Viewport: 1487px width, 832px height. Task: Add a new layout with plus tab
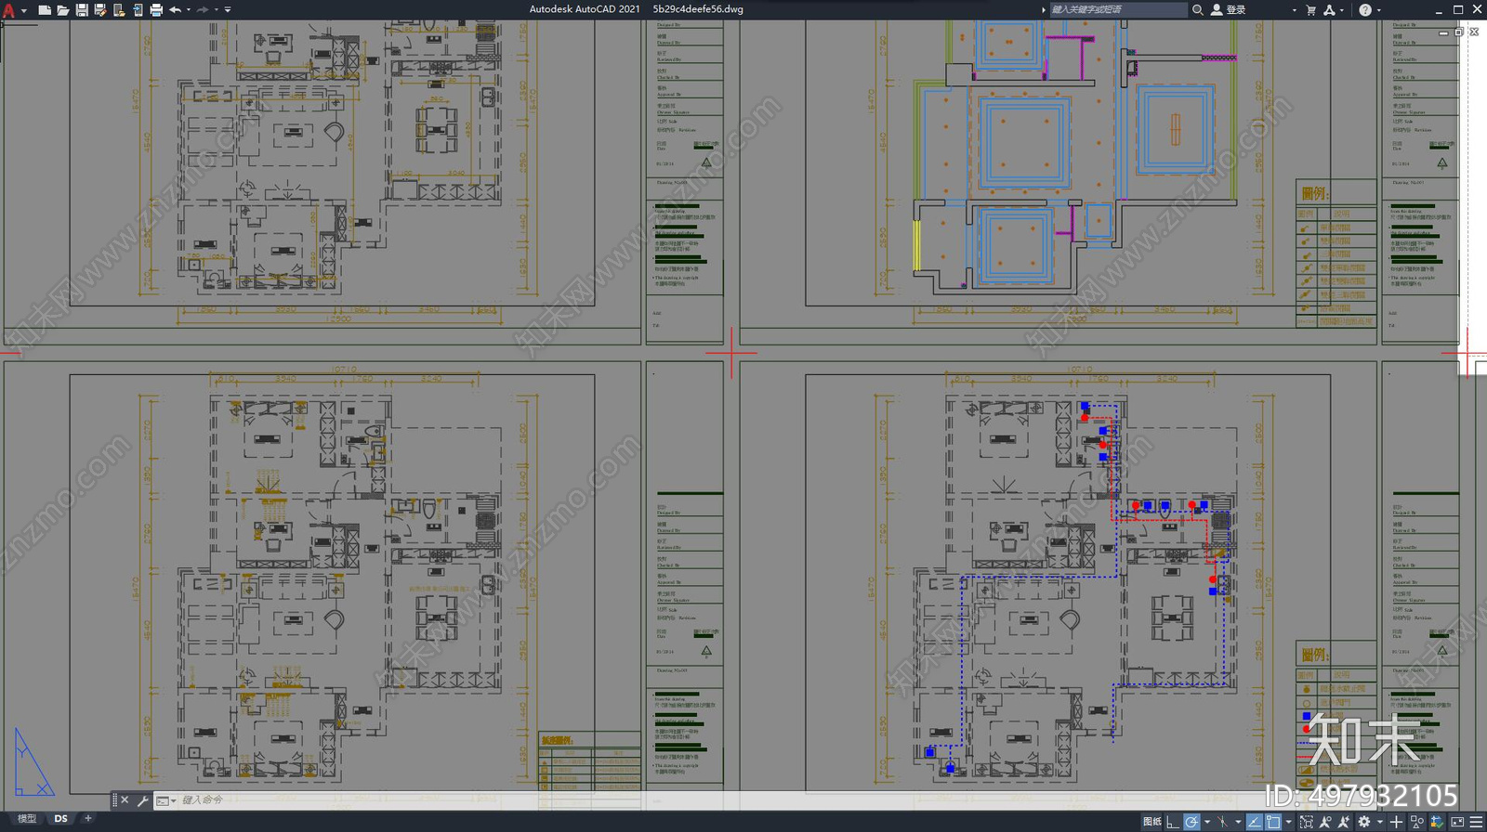(x=88, y=819)
